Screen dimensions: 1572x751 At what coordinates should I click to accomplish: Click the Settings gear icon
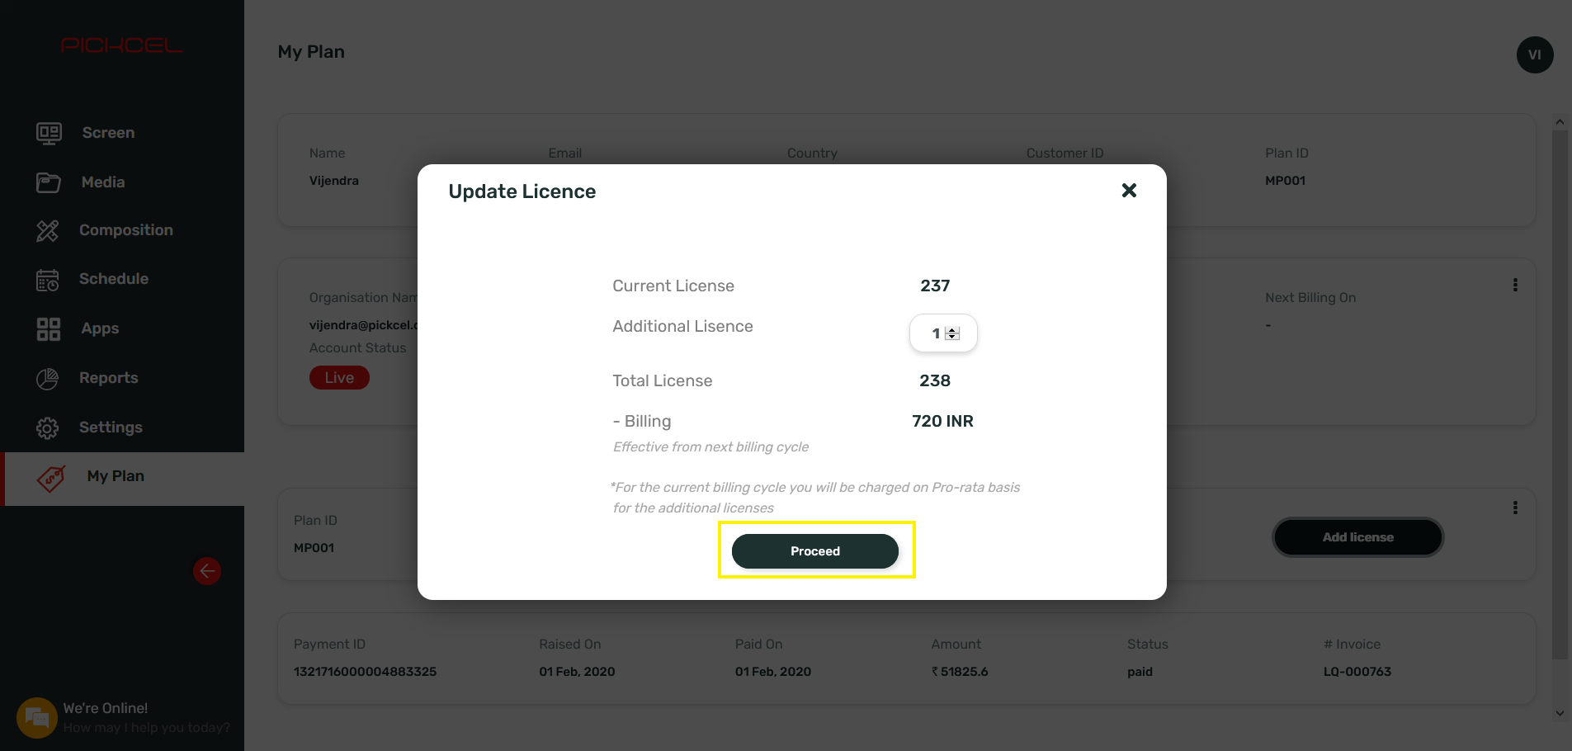[48, 428]
